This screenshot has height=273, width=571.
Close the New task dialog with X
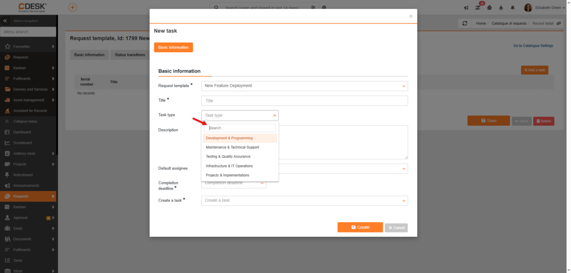pos(411,16)
